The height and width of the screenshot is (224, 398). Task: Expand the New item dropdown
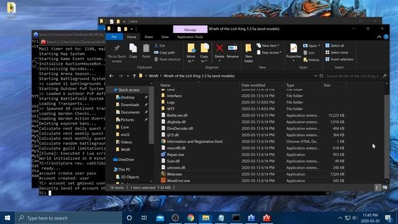point(268,45)
